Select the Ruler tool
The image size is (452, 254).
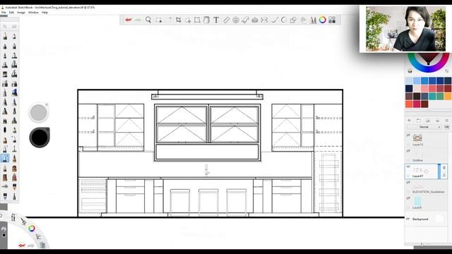point(226,20)
